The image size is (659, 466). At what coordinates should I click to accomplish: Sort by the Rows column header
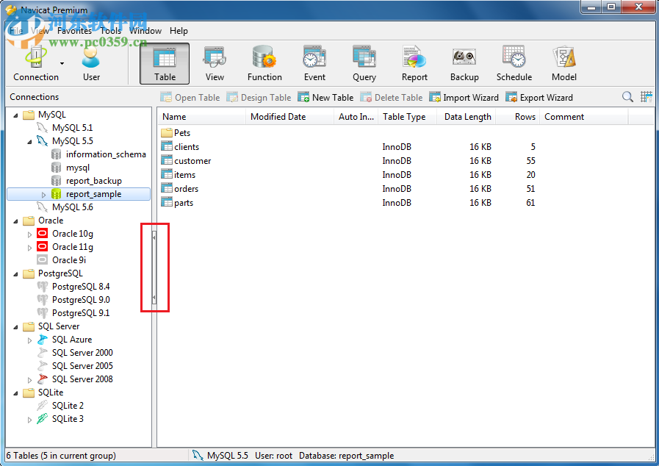pyautogui.click(x=518, y=117)
